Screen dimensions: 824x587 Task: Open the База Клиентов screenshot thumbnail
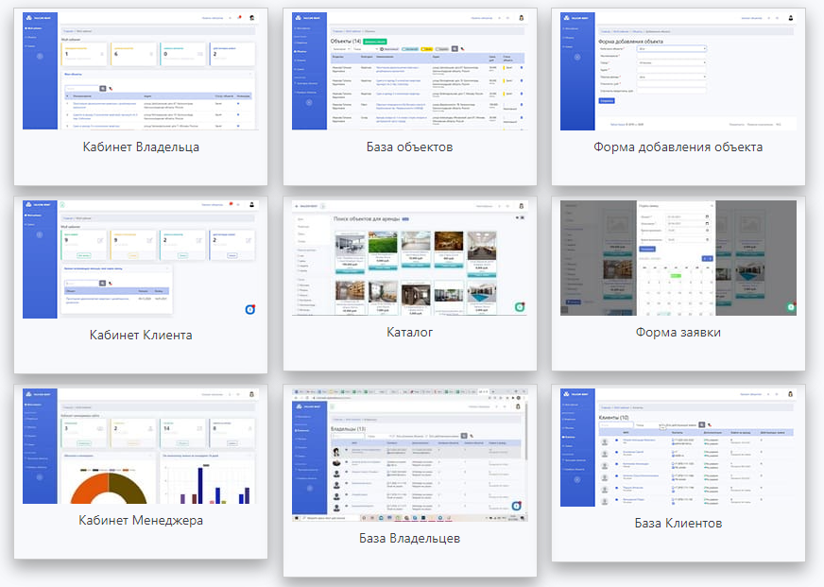click(x=678, y=444)
